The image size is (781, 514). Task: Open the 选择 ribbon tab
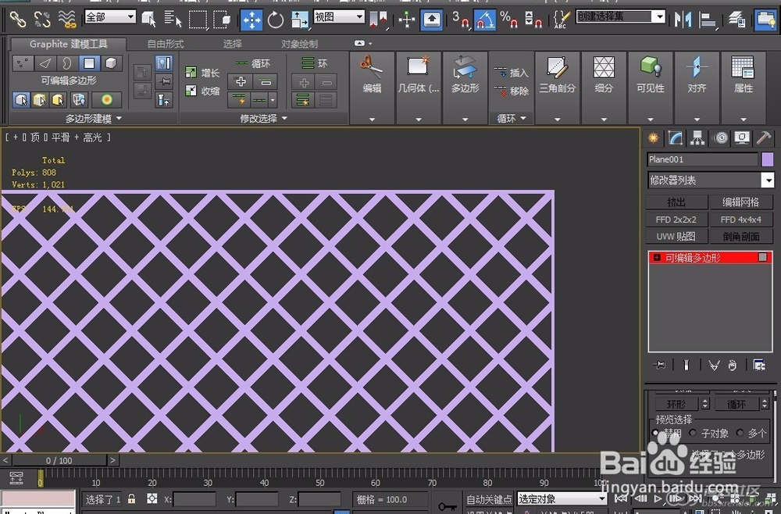(232, 44)
